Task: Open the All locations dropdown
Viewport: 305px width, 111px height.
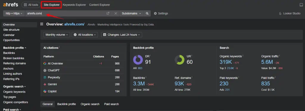Action: point(85,35)
